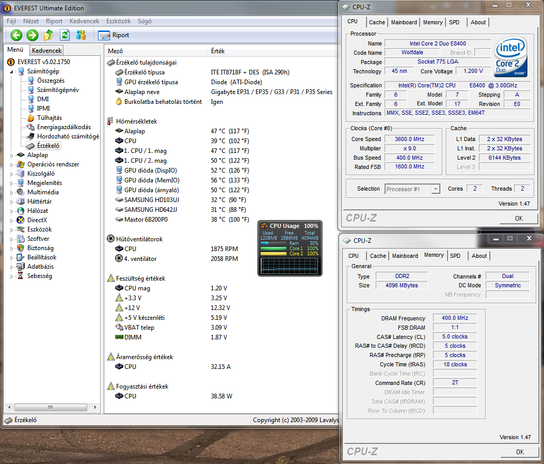Select the Burkolatba behatolás történt lock icon

(x=119, y=102)
